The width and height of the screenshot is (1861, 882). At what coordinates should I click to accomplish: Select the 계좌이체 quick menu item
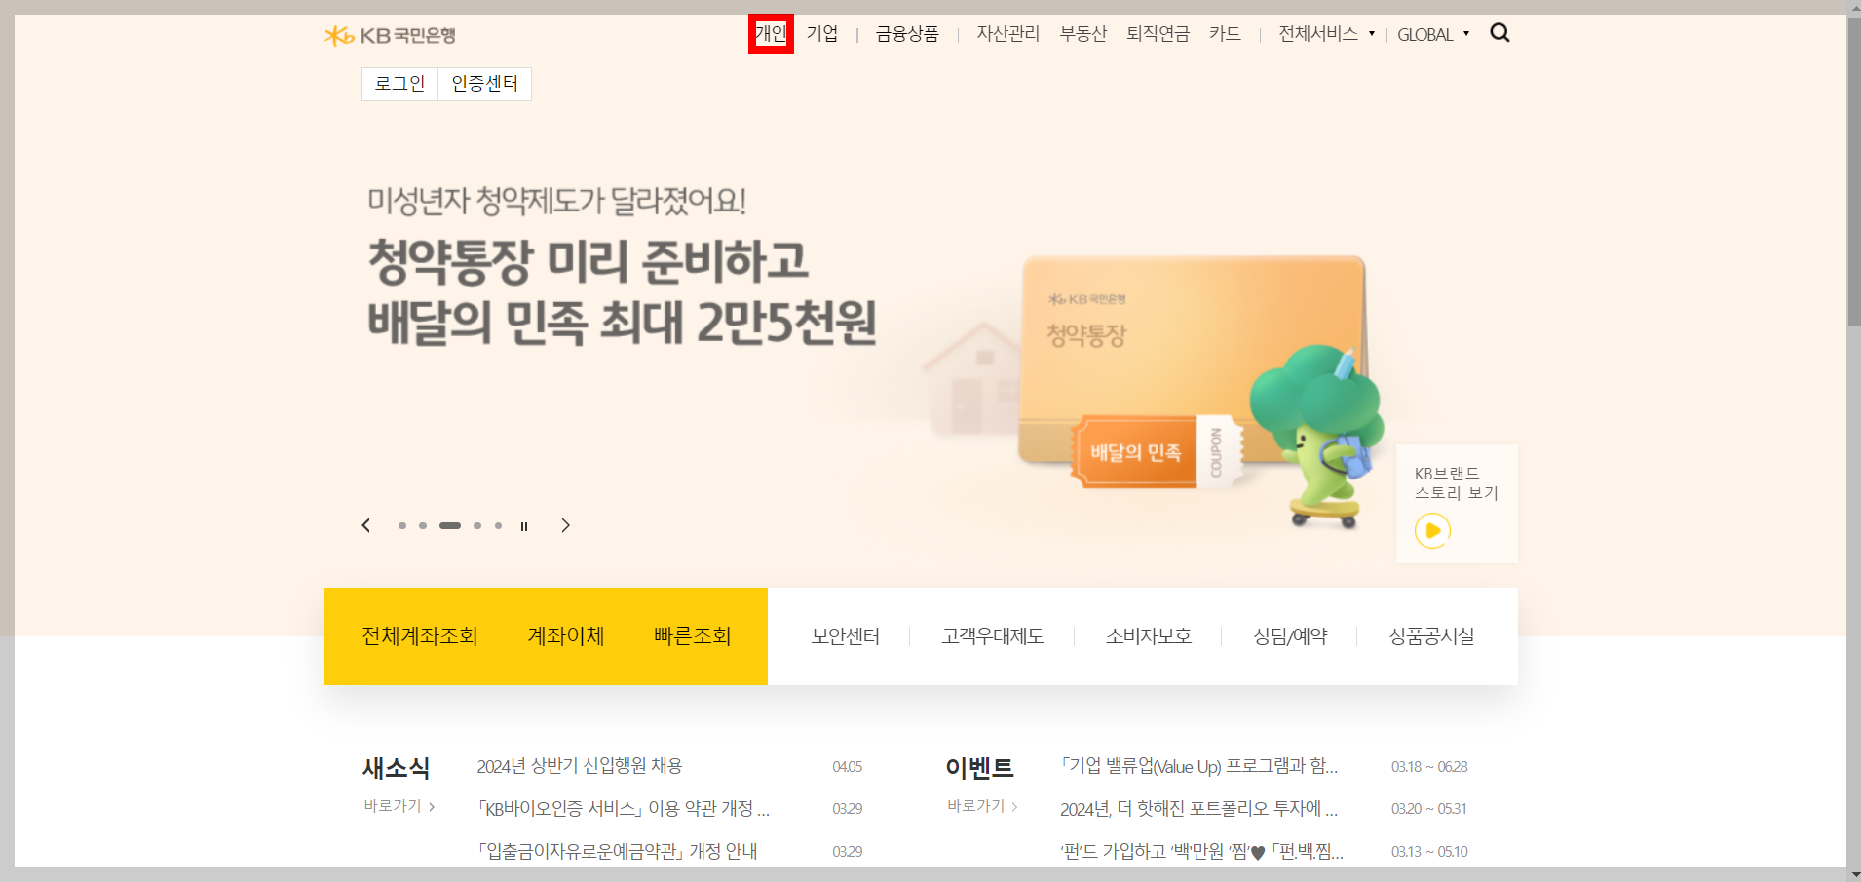tap(565, 635)
